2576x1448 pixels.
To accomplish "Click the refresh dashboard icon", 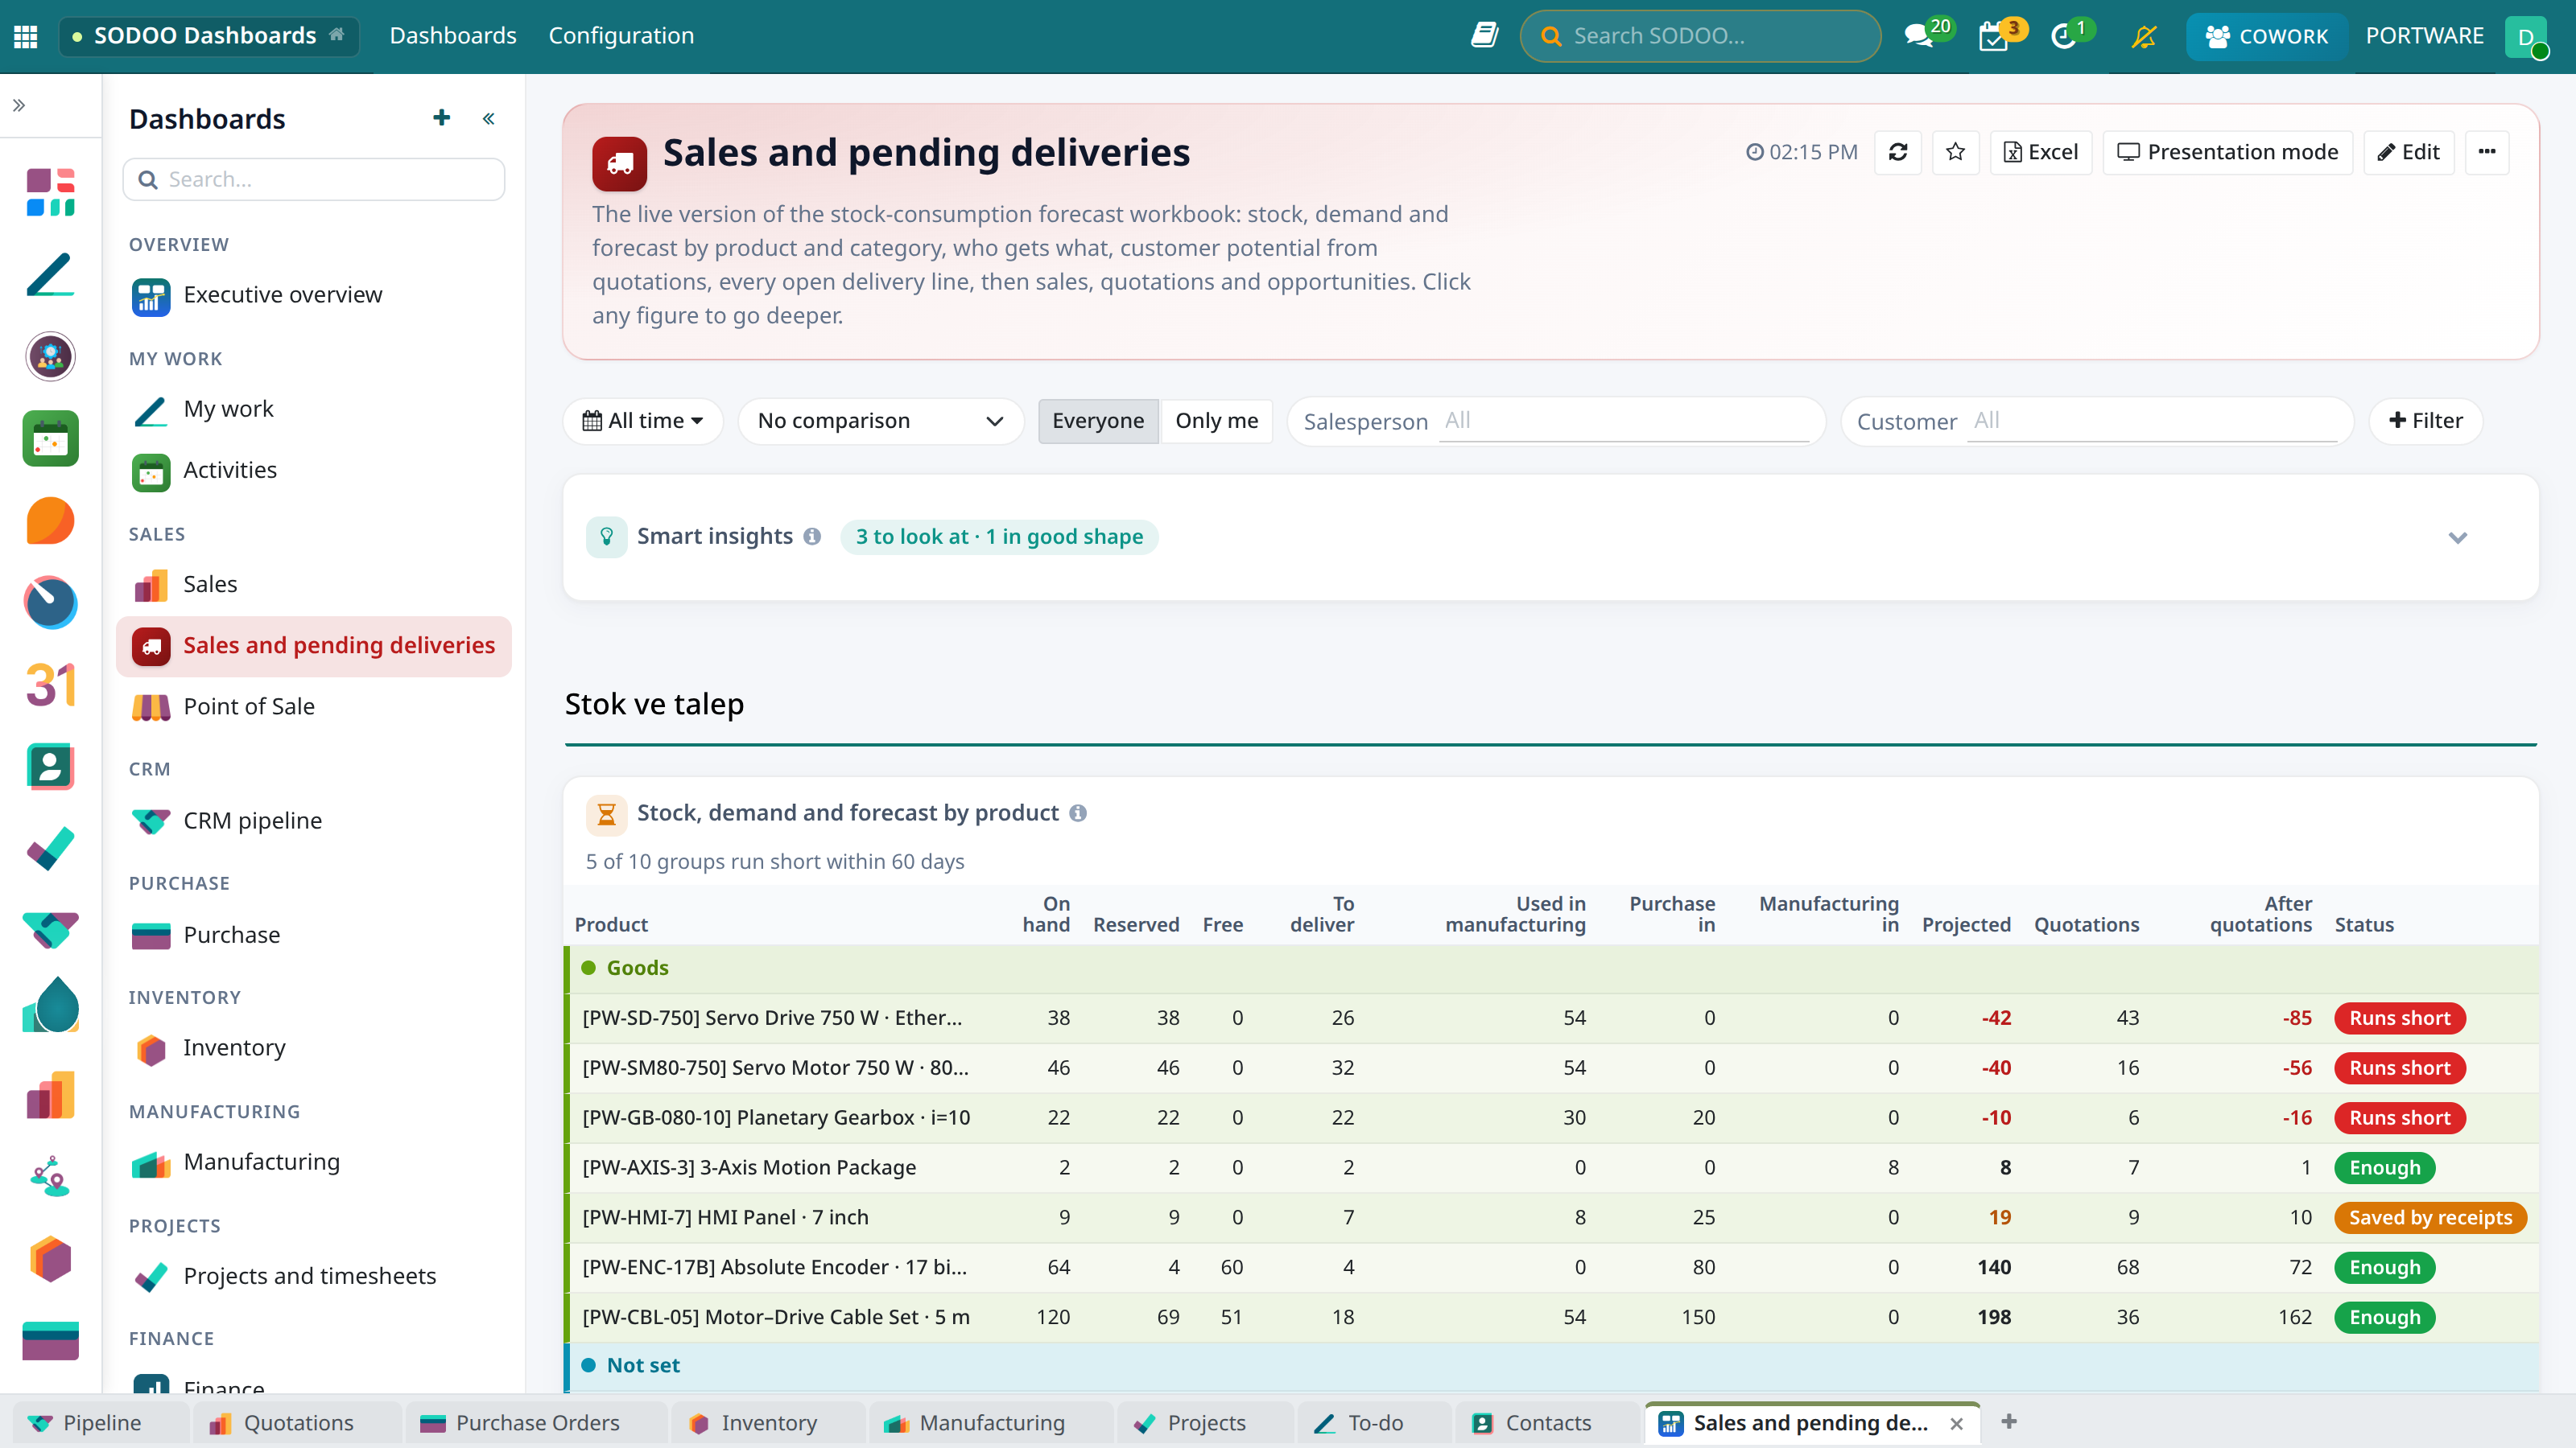I will (x=1897, y=152).
